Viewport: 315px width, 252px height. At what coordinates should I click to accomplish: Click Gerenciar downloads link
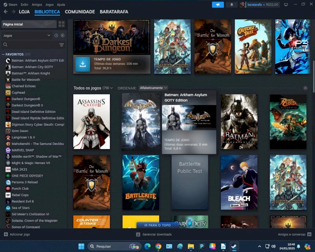(157, 234)
